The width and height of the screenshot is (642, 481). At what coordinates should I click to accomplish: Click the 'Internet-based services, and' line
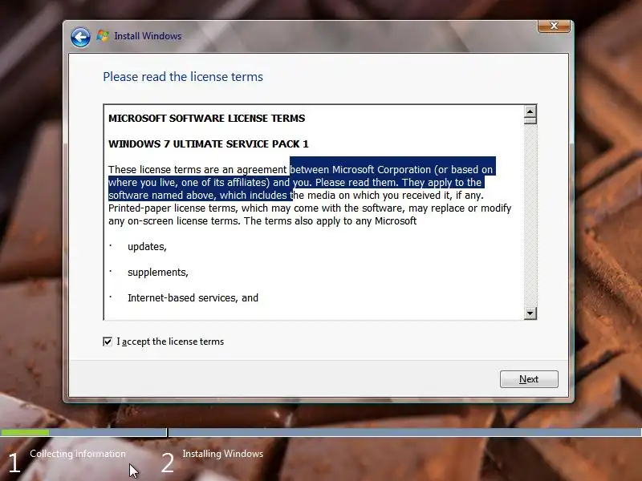(x=193, y=297)
